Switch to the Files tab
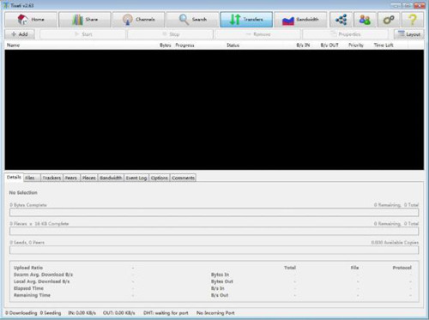 [x=32, y=178]
